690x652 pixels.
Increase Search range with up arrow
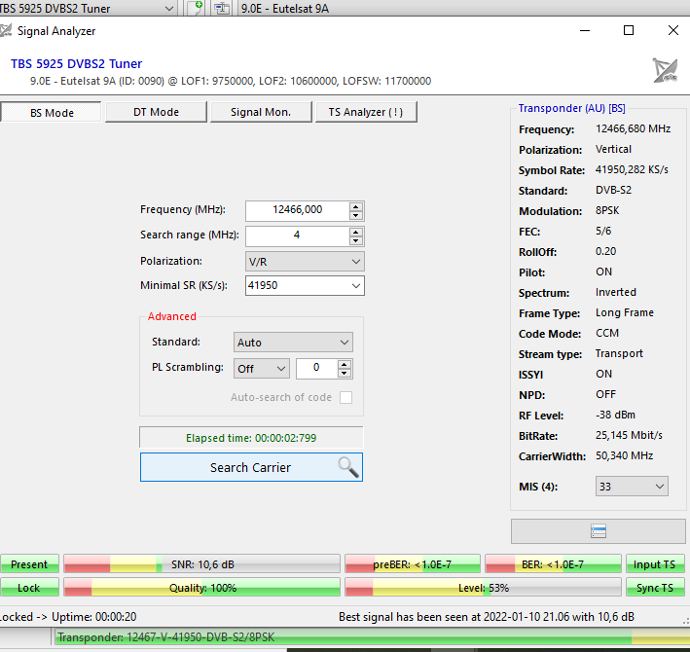point(355,232)
